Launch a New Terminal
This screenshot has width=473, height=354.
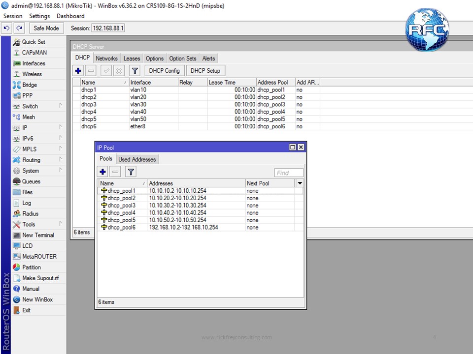pos(37,235)
